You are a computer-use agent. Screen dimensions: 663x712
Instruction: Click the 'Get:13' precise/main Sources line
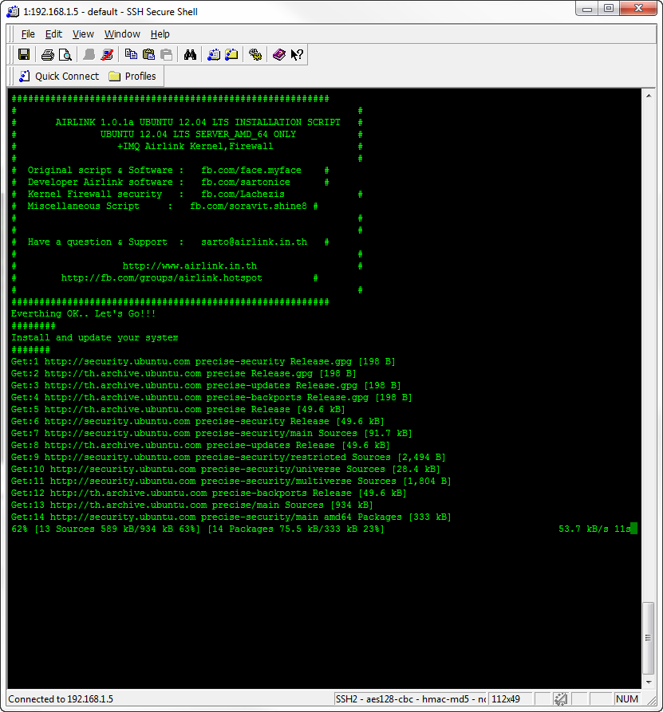pos(191,505)
